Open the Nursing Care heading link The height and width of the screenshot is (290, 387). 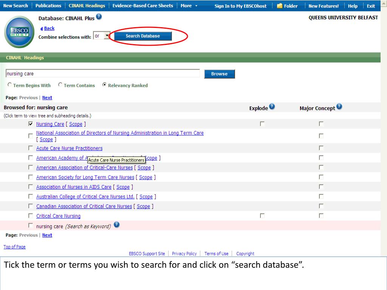[x=50, y=124]
